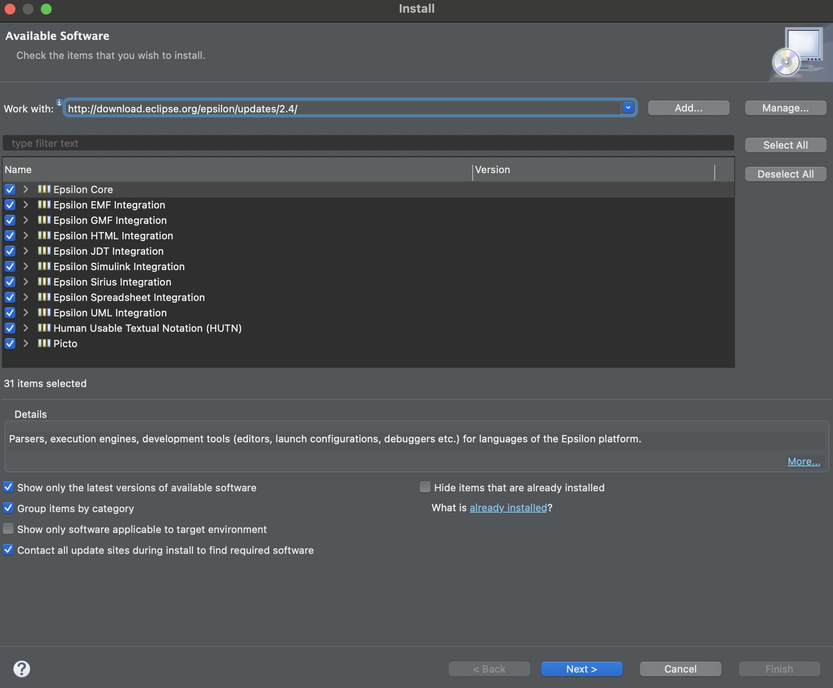The height and width of the screenshot is (688, 833).
Task: Expand the Epsilon JDT Integration node
Action: [x=26, y=251]
